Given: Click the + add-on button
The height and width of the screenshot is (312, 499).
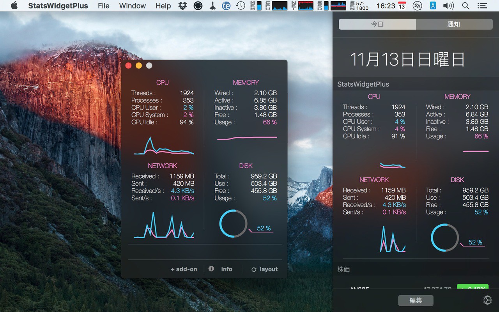Looking at the screenshot, I should pos(184,269).
